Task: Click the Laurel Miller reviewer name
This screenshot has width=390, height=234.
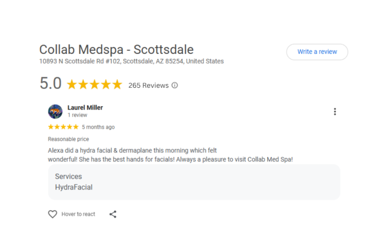Action: point(85,108)
